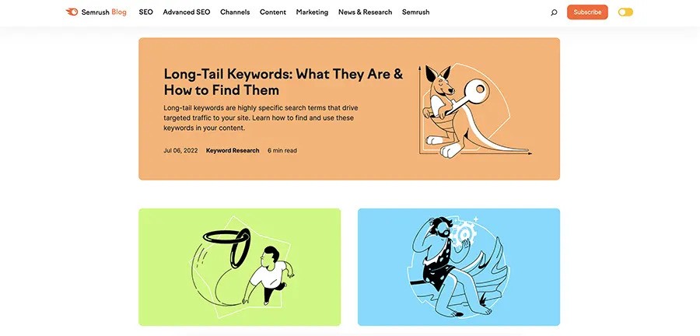This screenshot has height=336, width=700.
Task: Open News & Research section
Action: click(366, 12)
